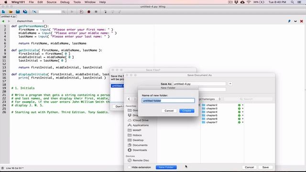Open the displayInitials symbol dropdown

pyautogui.click(x=30, y=21)
